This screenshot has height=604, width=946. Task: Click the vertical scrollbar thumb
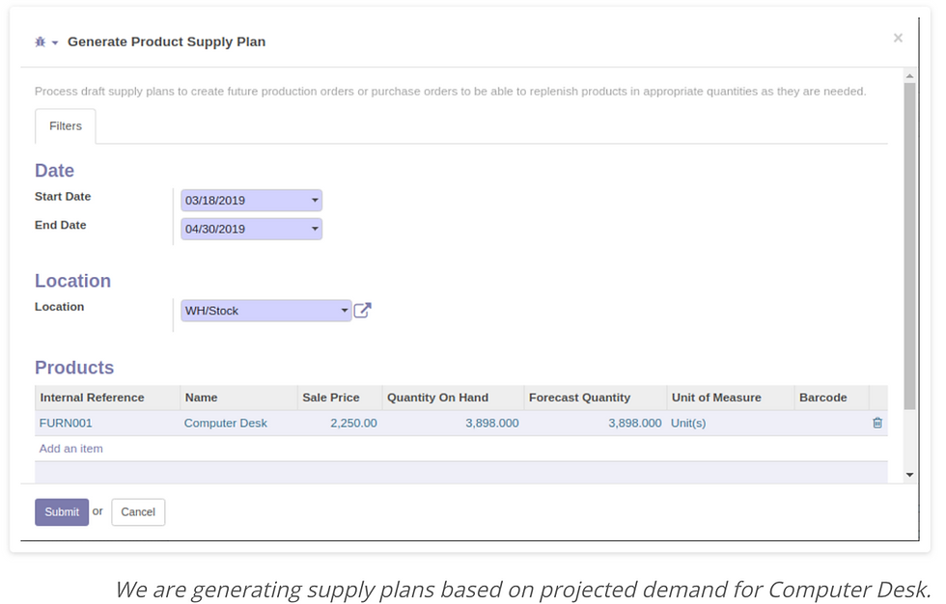pyautogui.click(x=909, y=246)
